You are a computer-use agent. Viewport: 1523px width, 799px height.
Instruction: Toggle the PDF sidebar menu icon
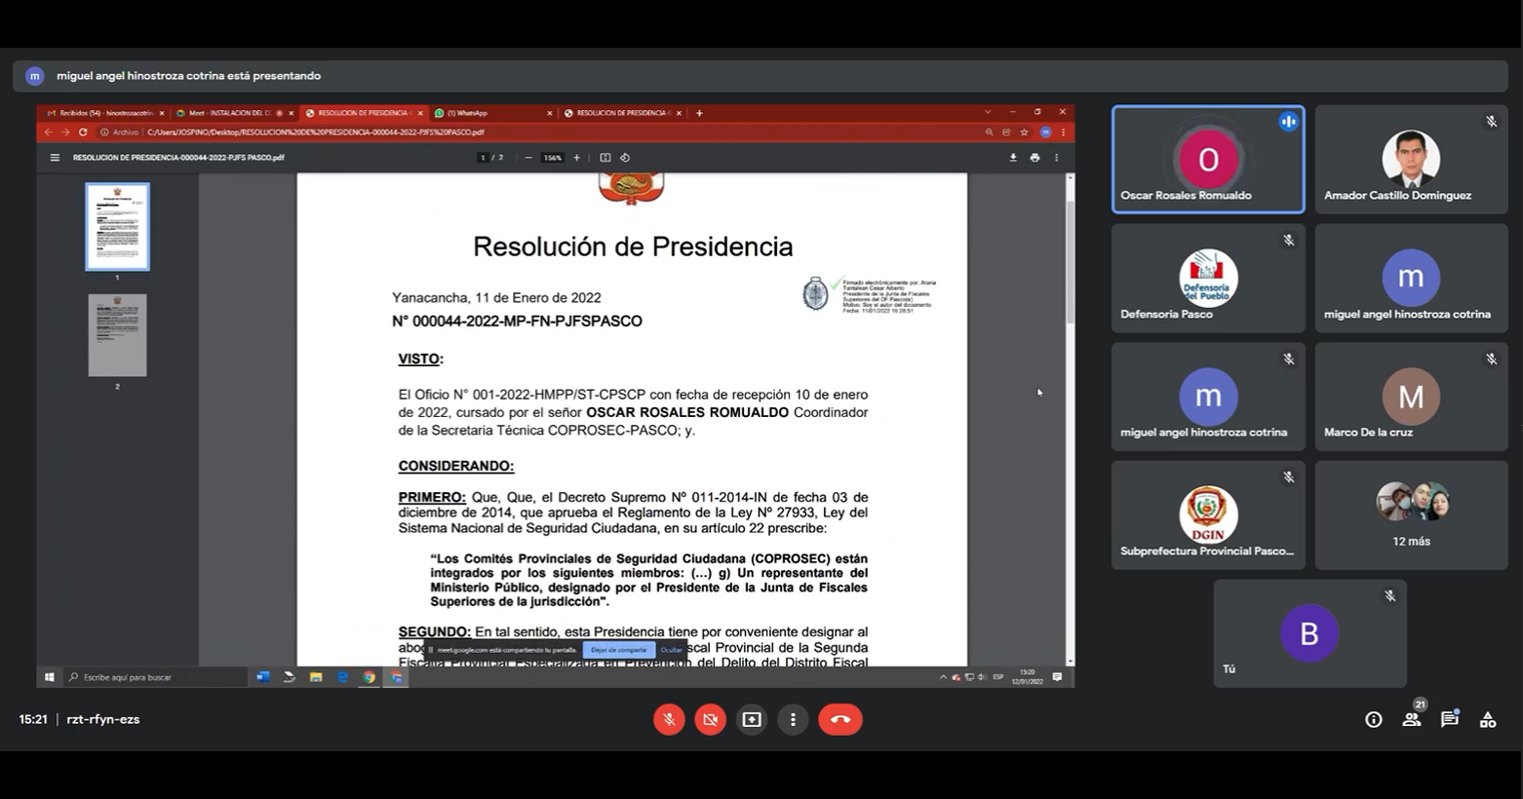point(55,158)
